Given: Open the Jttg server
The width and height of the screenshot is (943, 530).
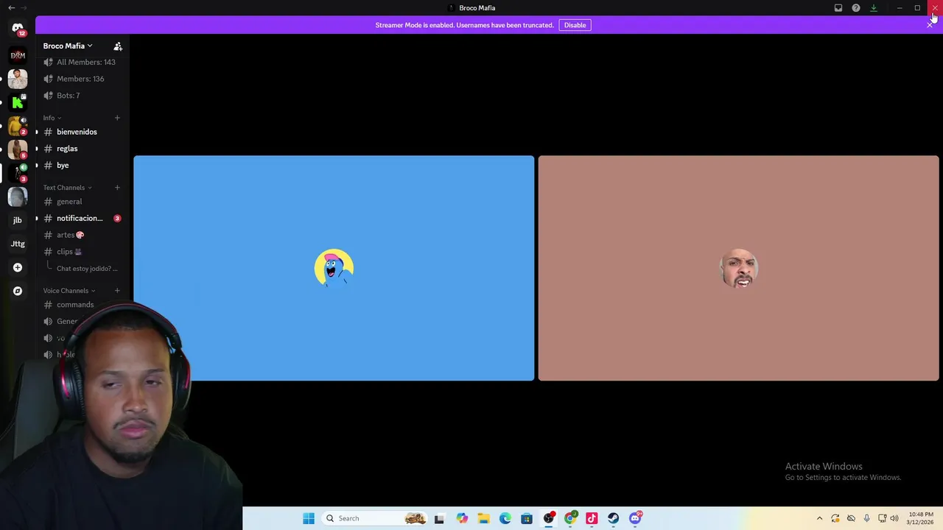Looking at the screenshot, I should click(18, 244).
